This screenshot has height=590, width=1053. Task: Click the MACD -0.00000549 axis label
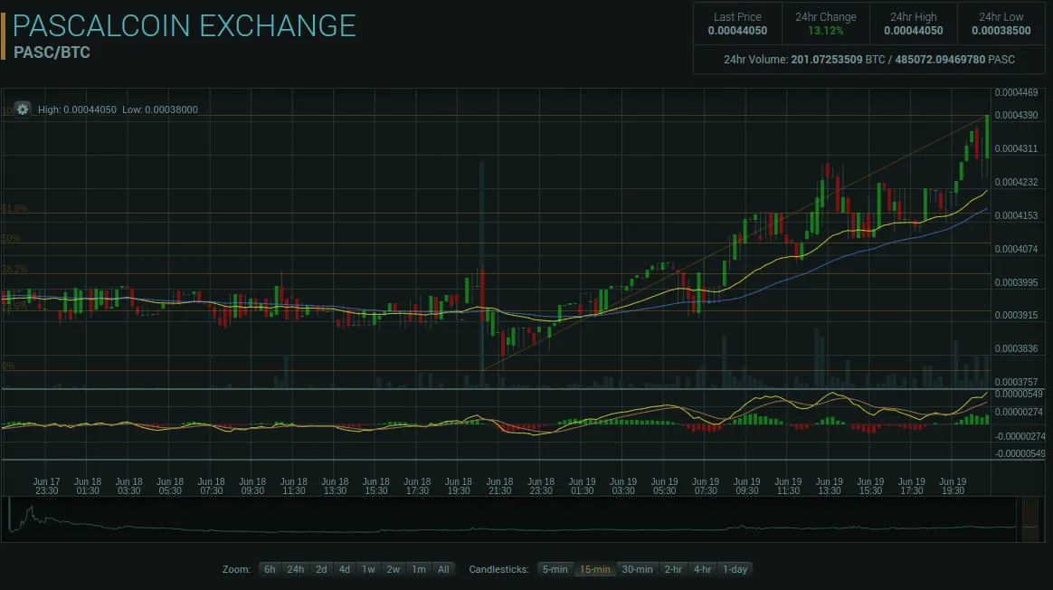coord(1020,453)
